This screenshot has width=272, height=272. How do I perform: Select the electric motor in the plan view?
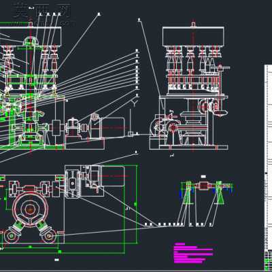pyautogui.click(x=112, y=176)
